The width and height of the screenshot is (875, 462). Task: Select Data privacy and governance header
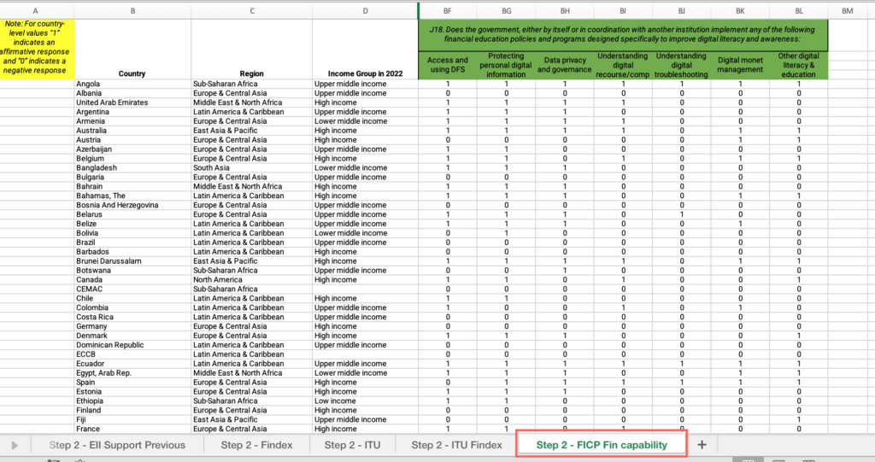pyautogui.click(x=565, y=65)
